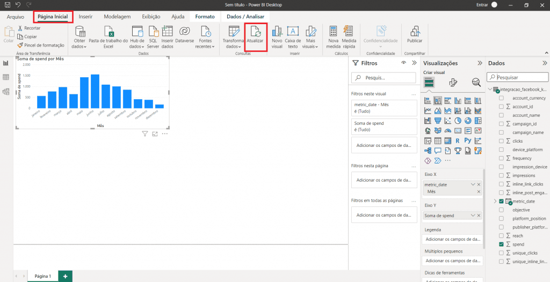Viewport: 550px width, 282px height.
Task: Click the filter icon below the chart
Action: point(145,133)
